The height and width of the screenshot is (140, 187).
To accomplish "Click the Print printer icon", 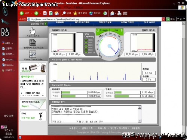I will (x=119, y=13).
